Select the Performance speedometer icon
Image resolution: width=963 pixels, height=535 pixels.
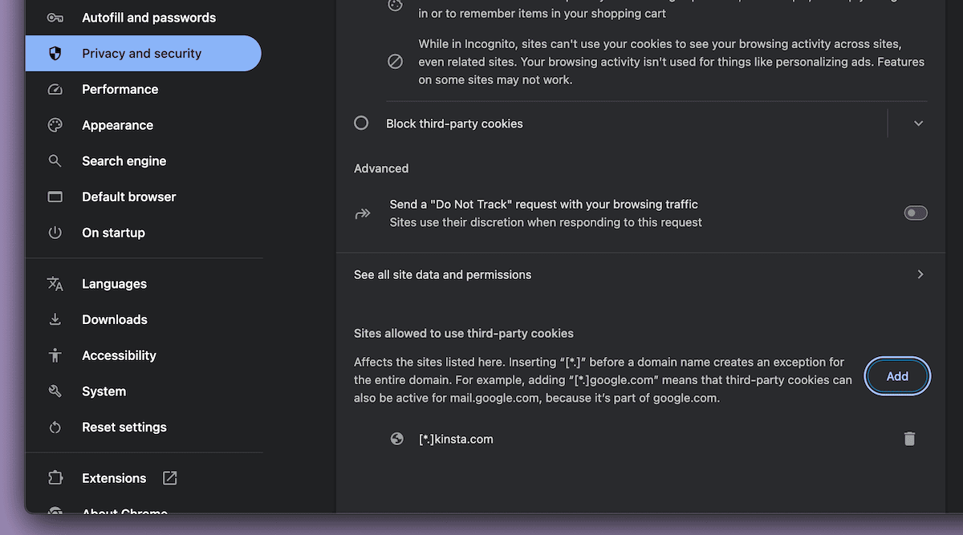point(55,89)
